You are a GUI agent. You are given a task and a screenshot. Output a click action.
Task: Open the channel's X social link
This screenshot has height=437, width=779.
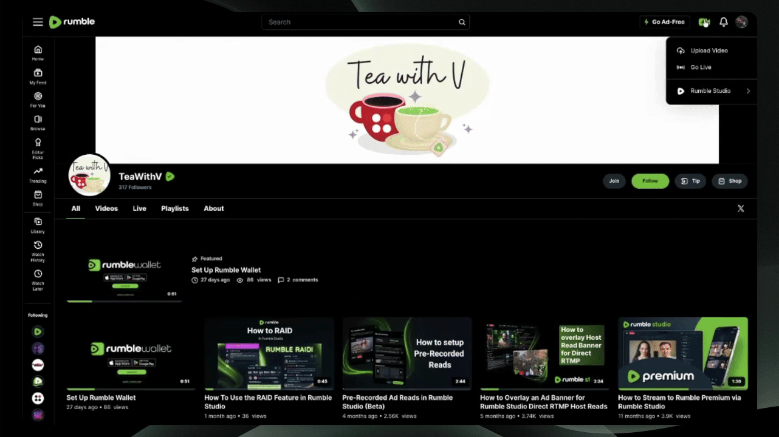click(x=741, y=209)
